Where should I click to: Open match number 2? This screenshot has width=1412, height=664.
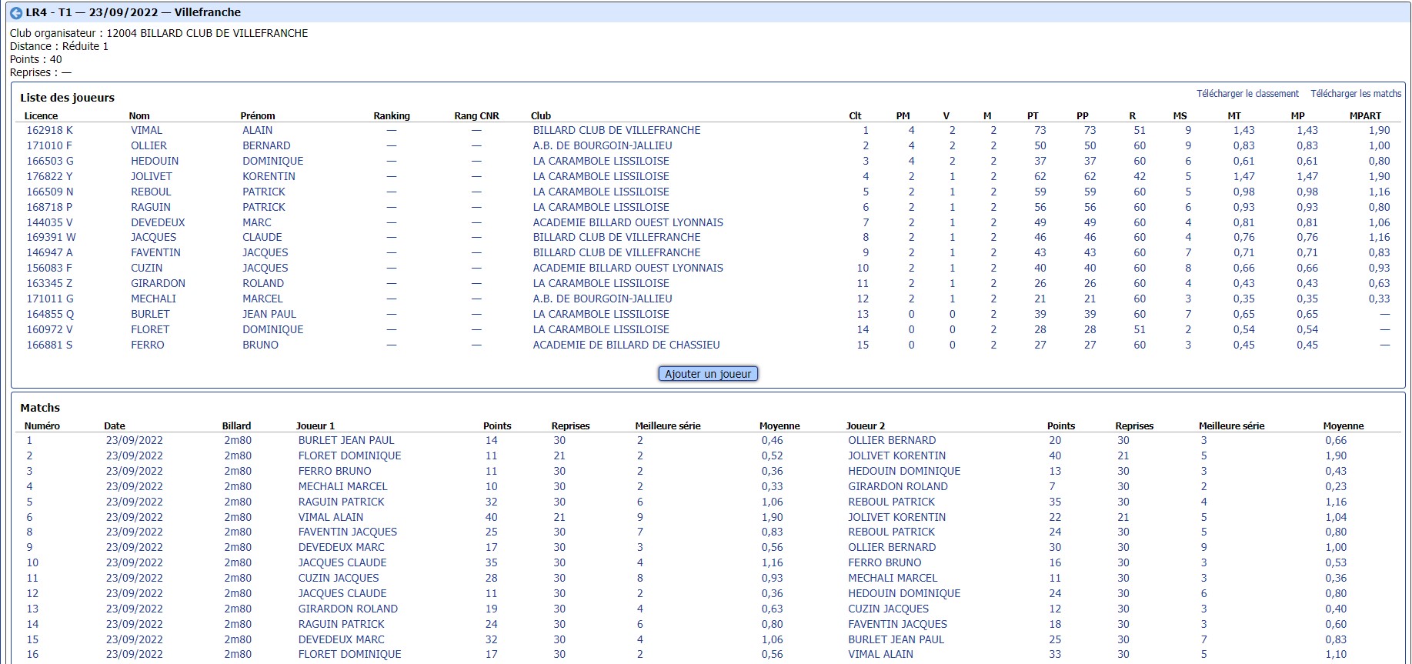coord(29,455)
